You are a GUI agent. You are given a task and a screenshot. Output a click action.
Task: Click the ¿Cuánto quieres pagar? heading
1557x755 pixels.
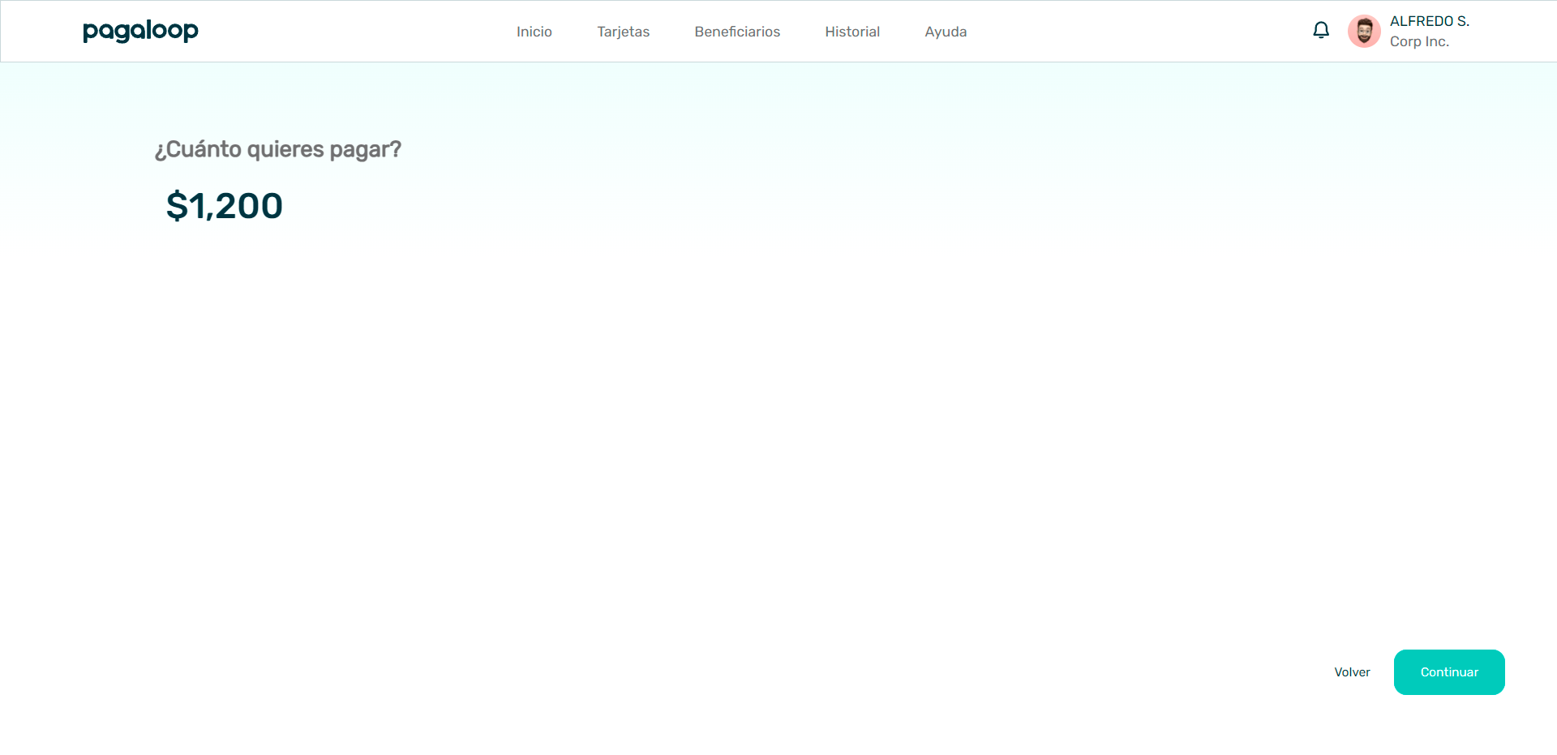pos(277,149)
